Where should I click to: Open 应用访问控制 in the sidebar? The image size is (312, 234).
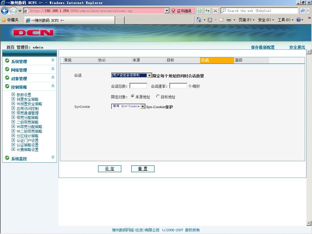click(27, 108)
